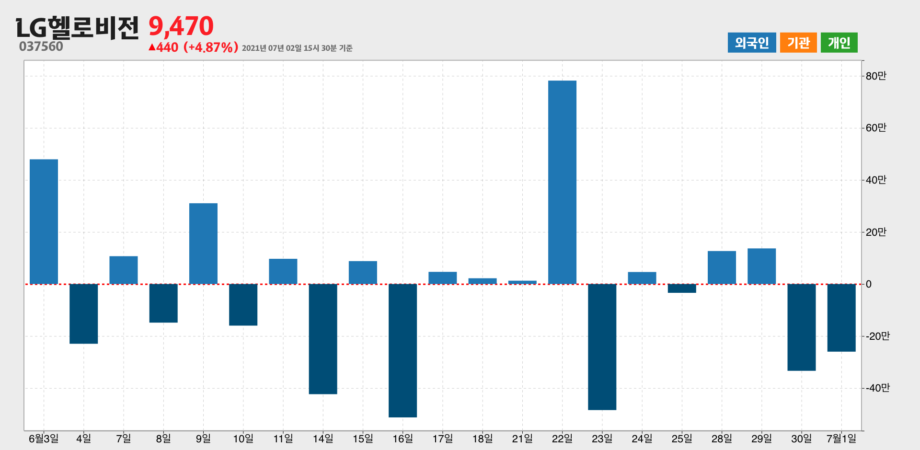Click the bar for 7일
This screenshot has height=450, width=920.
pos(124,270)
